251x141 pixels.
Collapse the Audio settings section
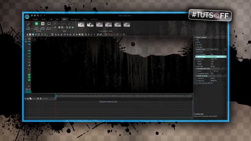[196, 76]
